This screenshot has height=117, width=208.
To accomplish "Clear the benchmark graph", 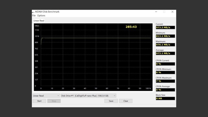I will pos(126,101).
